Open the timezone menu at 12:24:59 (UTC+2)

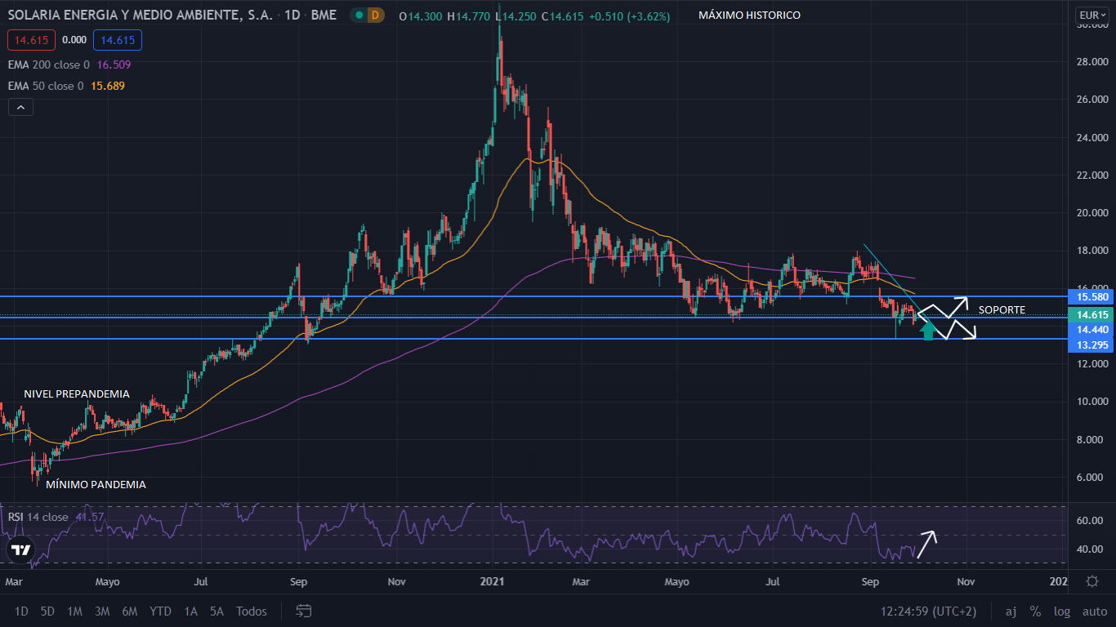[x=929, y=611]
